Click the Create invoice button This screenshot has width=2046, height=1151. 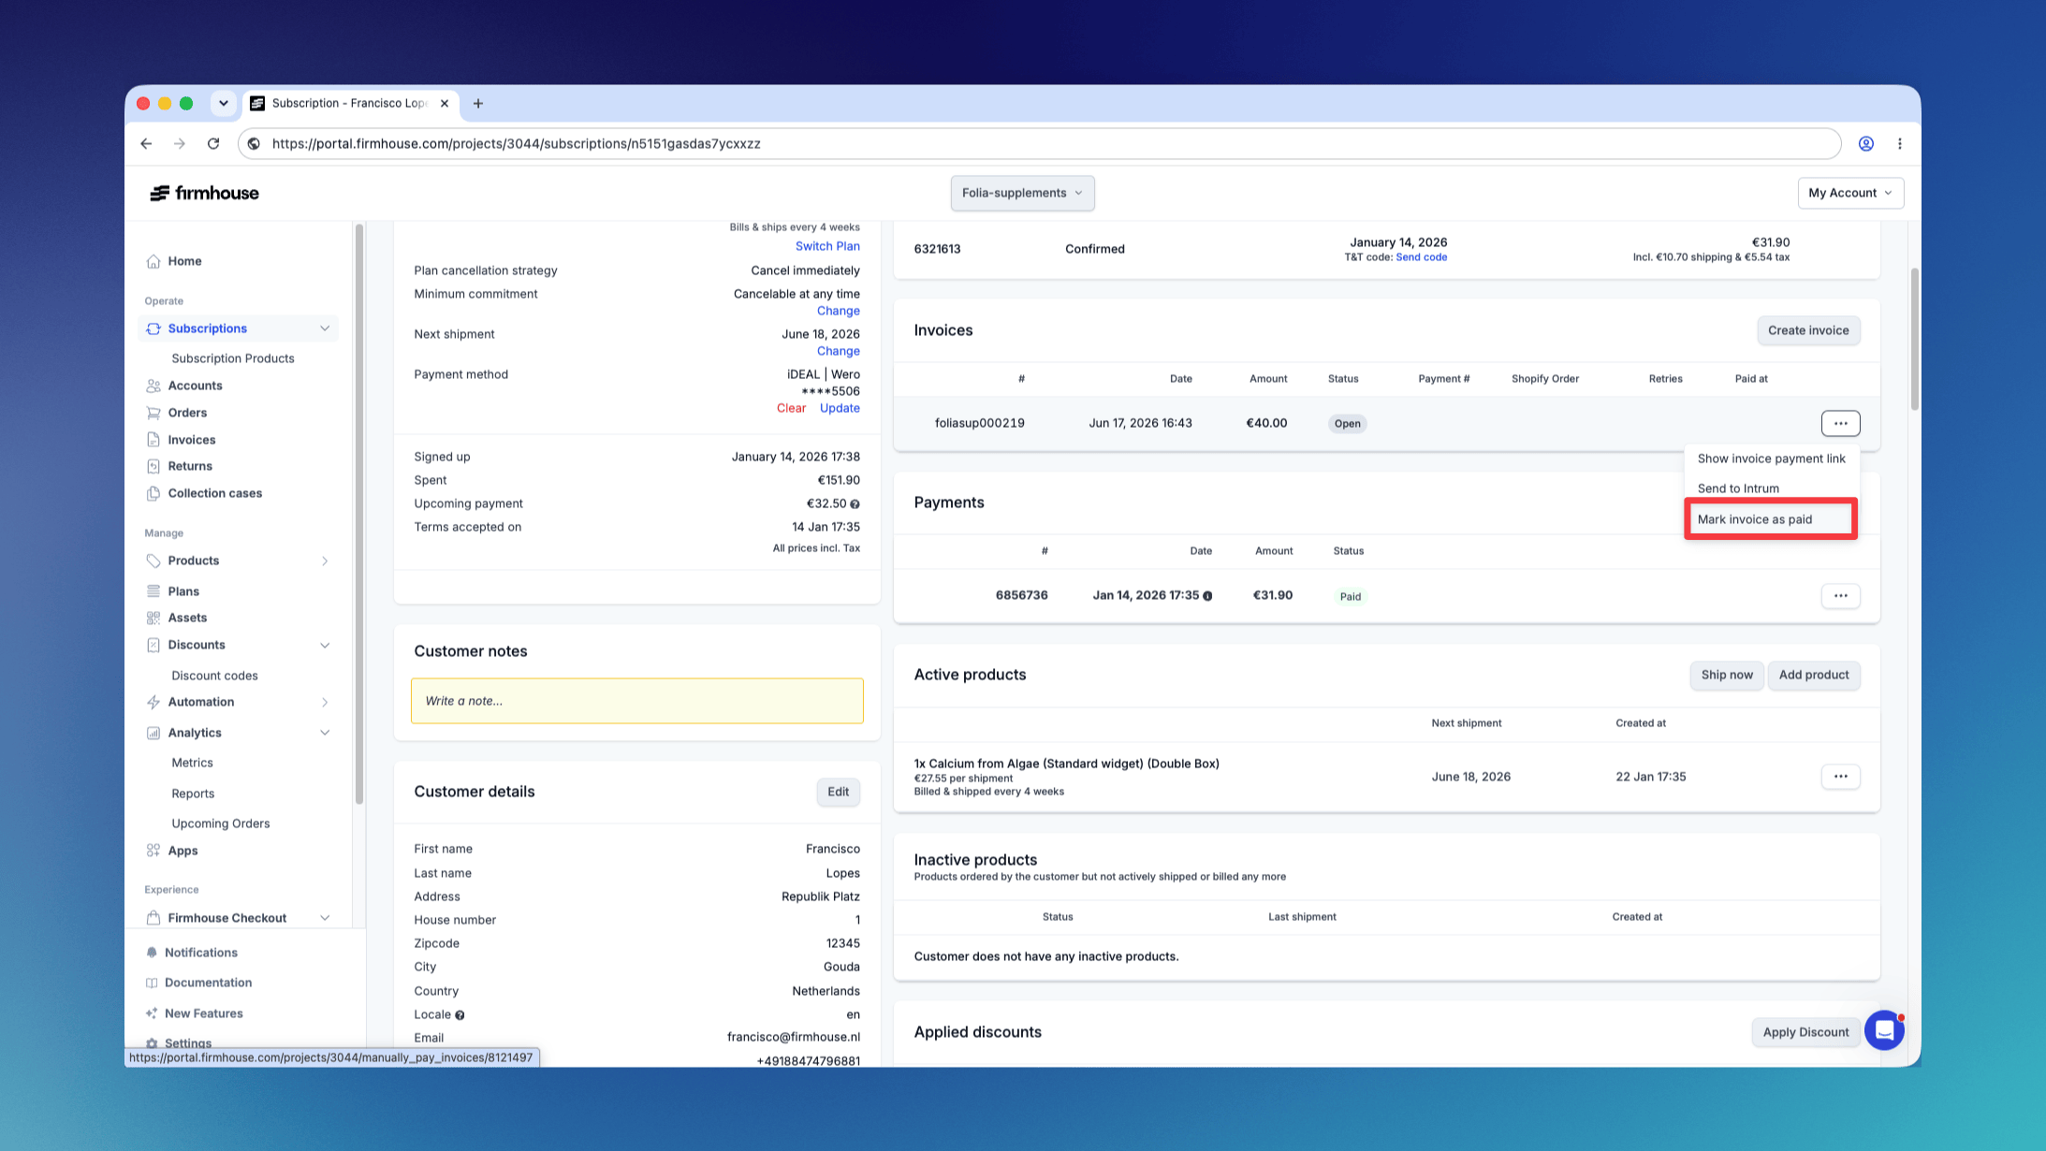tap(1807, 330)
